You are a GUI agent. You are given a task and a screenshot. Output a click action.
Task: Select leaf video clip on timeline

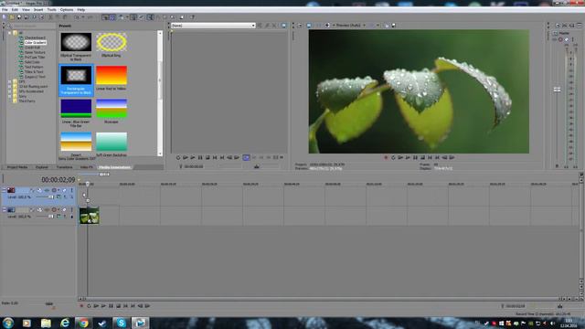pos(90,216)
